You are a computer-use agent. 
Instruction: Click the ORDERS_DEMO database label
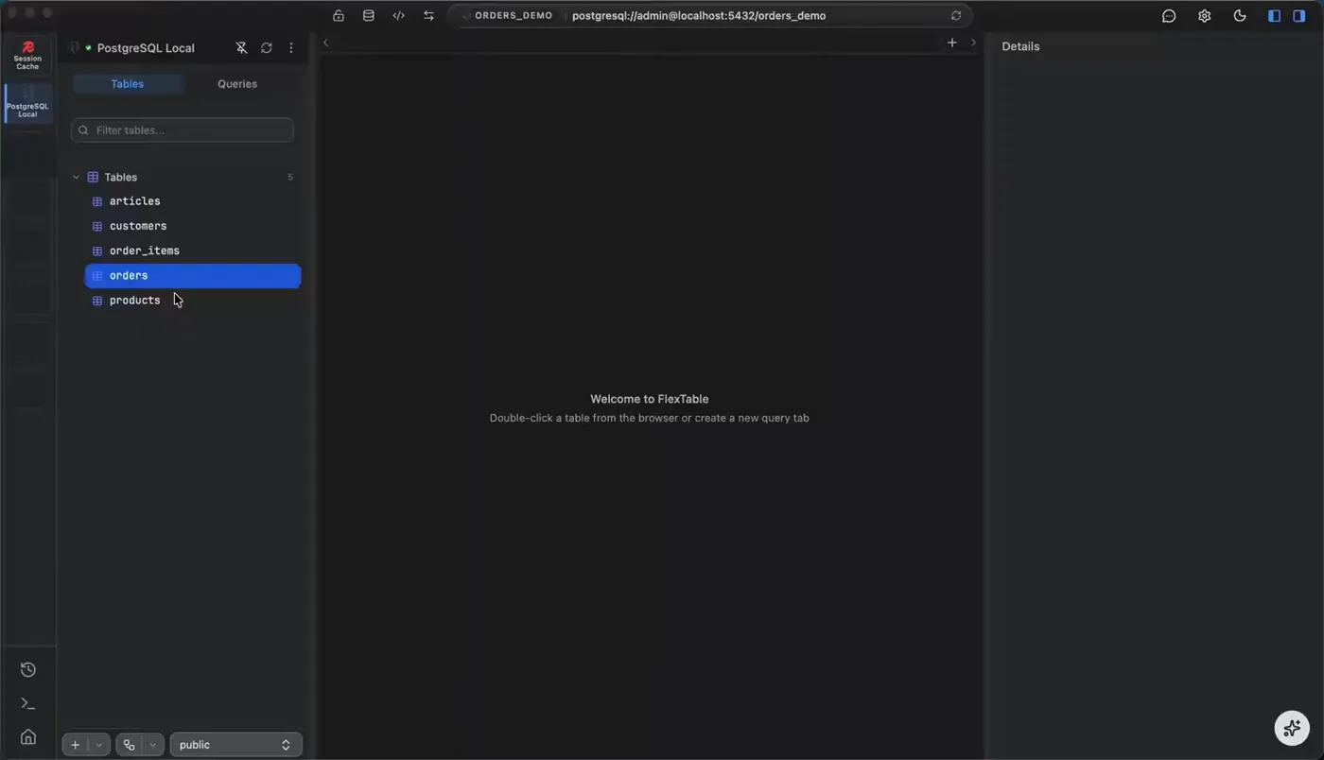[514, 16]
